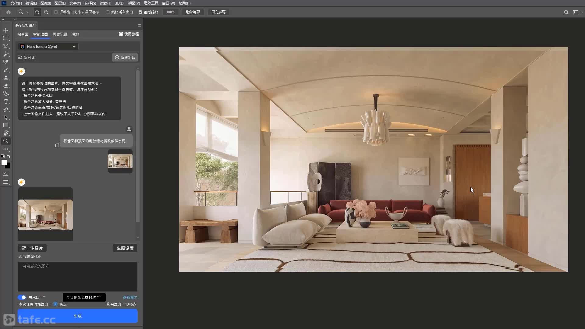Click the prompt description text field

pyautogui.click(x=78, y=276)
